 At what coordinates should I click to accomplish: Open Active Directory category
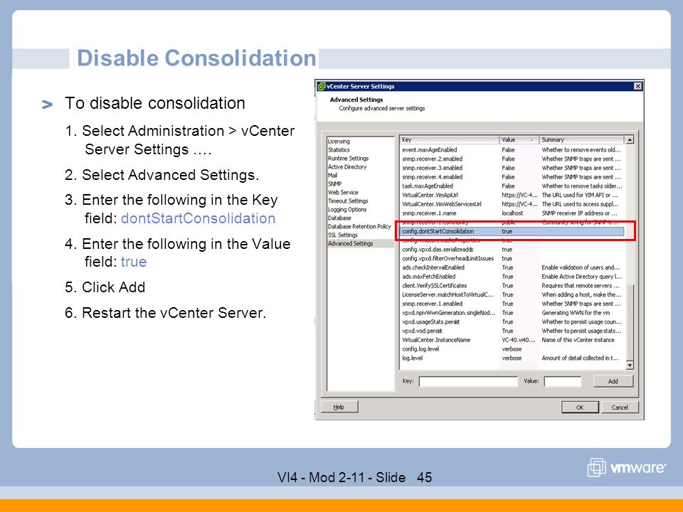(x=347, y=166)
